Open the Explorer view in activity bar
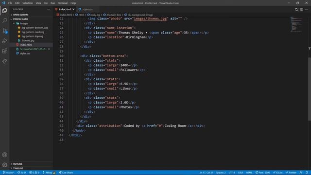 tap(4, 10)
